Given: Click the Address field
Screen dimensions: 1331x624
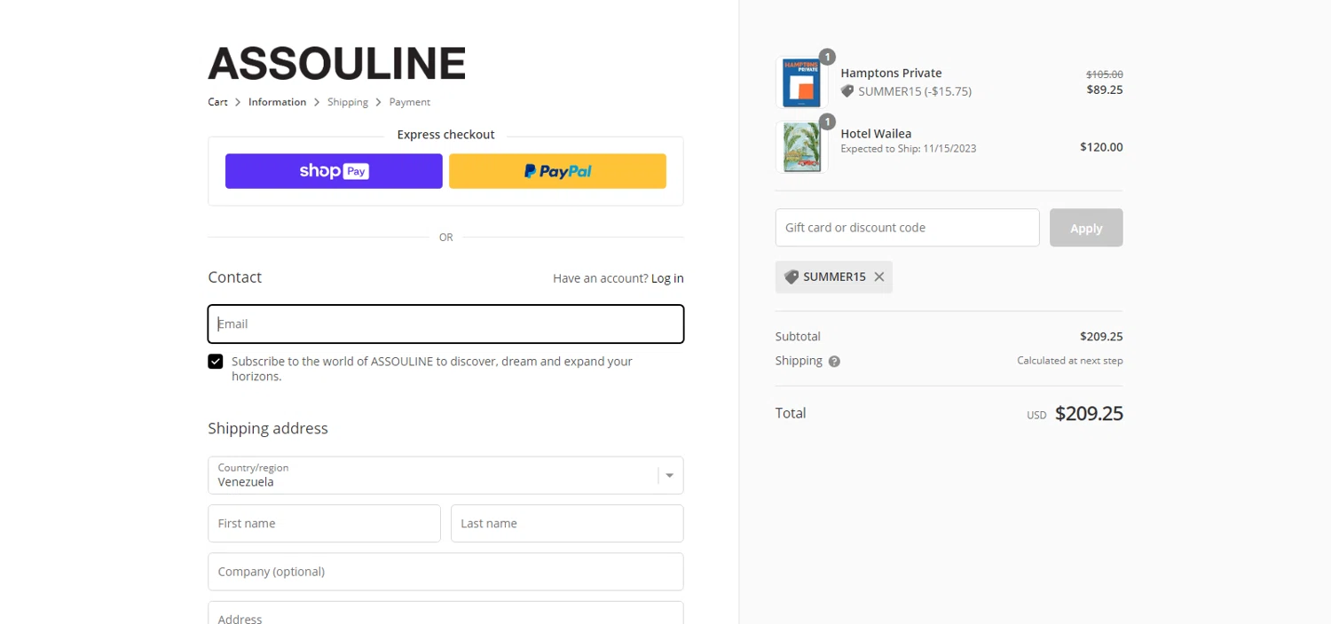Looking at the screenshot, I should 445,613.
